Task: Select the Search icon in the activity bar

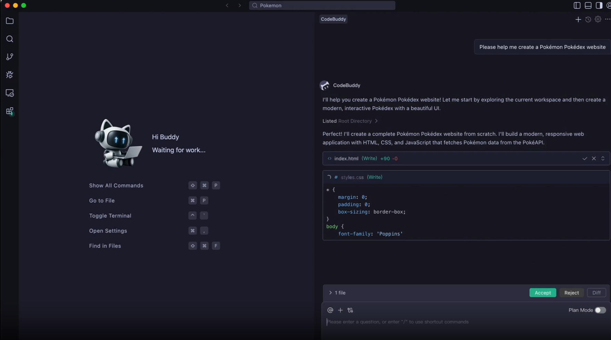Action: tap(10, 39)
